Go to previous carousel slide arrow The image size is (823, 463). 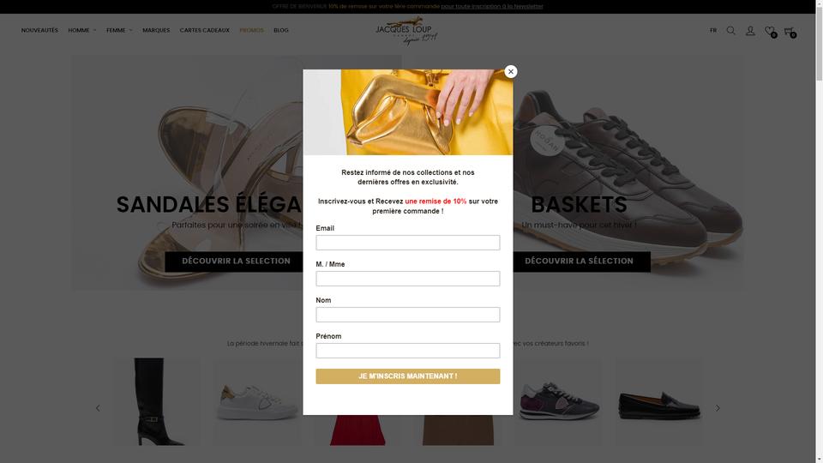coord(98,408)
